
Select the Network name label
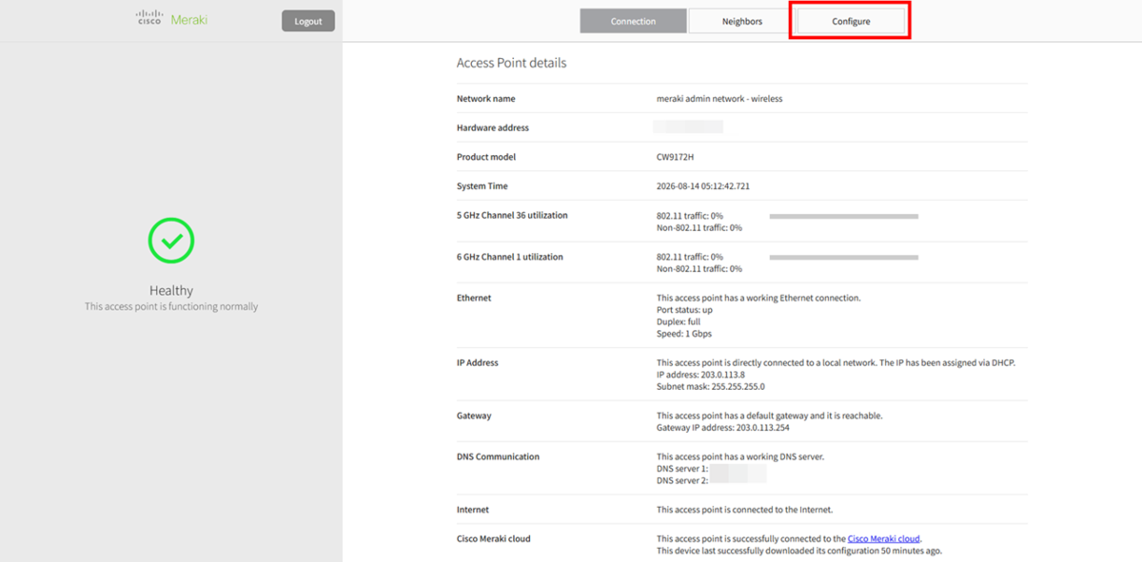click(486, 99)
